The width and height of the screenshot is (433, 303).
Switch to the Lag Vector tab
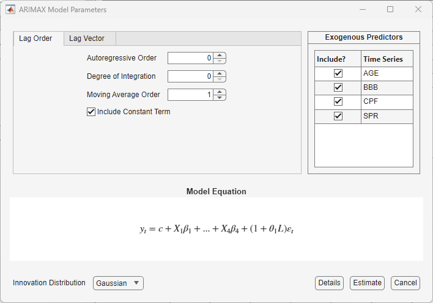tap(87, 38)
